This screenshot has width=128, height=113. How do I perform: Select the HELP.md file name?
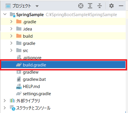(31, 87)
